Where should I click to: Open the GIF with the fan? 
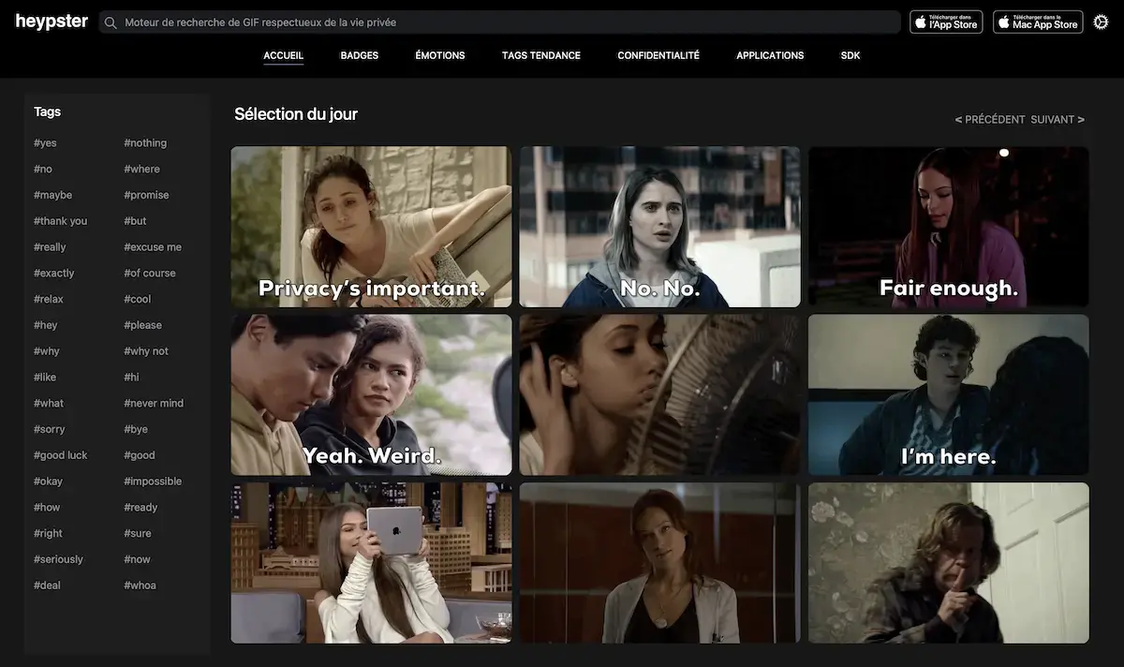(x=660, y=394)
